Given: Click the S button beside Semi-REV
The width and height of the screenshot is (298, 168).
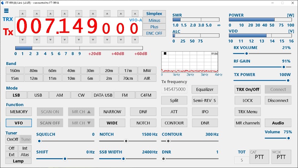Looking at the screenshot, I should pos(215,100).
